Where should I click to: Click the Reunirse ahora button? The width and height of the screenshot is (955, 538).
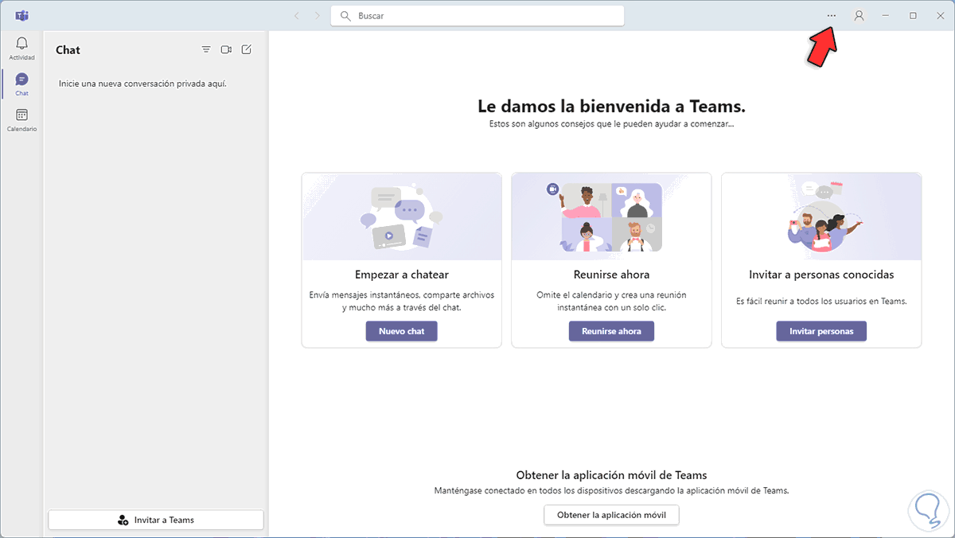pos(611,331)
